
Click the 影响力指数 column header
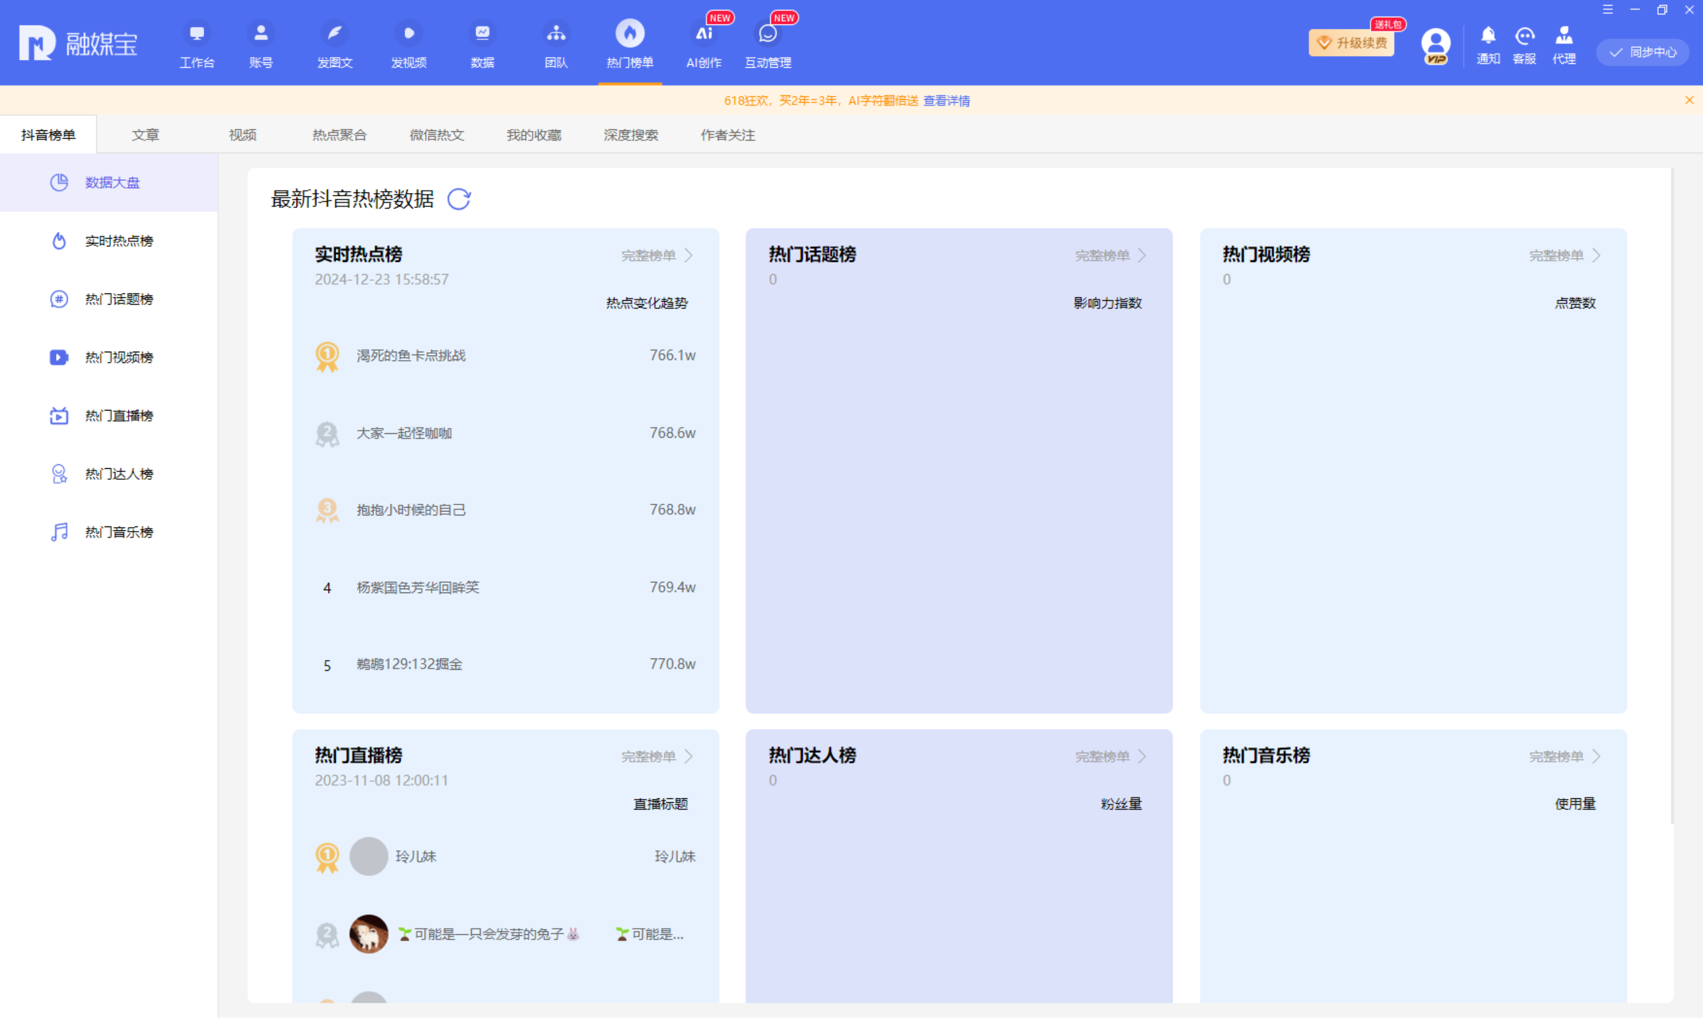[1108, 303]
